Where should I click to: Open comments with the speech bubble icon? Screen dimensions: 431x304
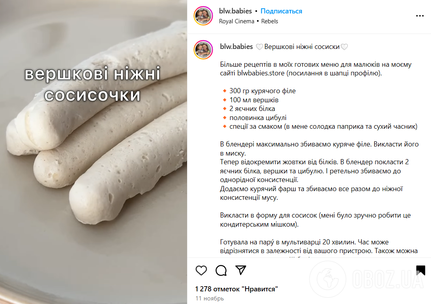[x=221, y=270]
